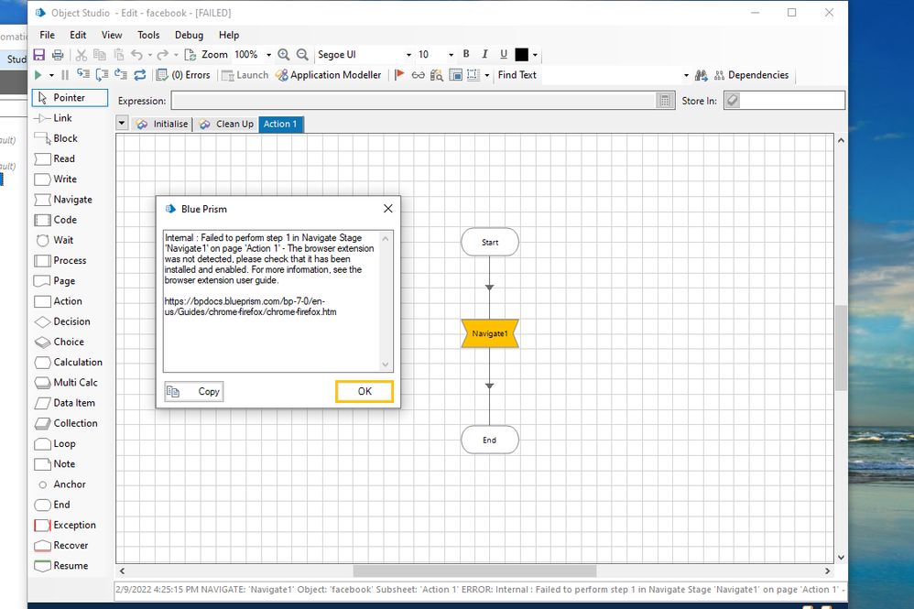This screenshot has height=609, width=914.
Task: Click the black font color swatch
Action: (521, 55)
